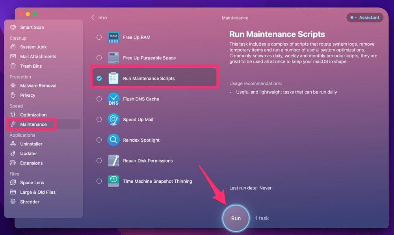The width and height of the screenshot is (394, 235).
Task: Click the round Run button
Action: tap(236, 218)
